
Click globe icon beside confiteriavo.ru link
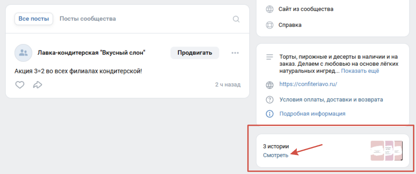[269, 85]
